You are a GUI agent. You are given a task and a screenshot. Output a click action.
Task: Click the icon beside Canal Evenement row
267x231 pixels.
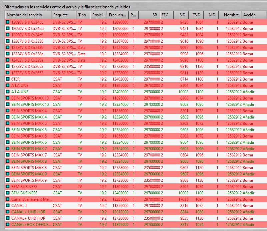pyautogui.click(x=8, y=199)
